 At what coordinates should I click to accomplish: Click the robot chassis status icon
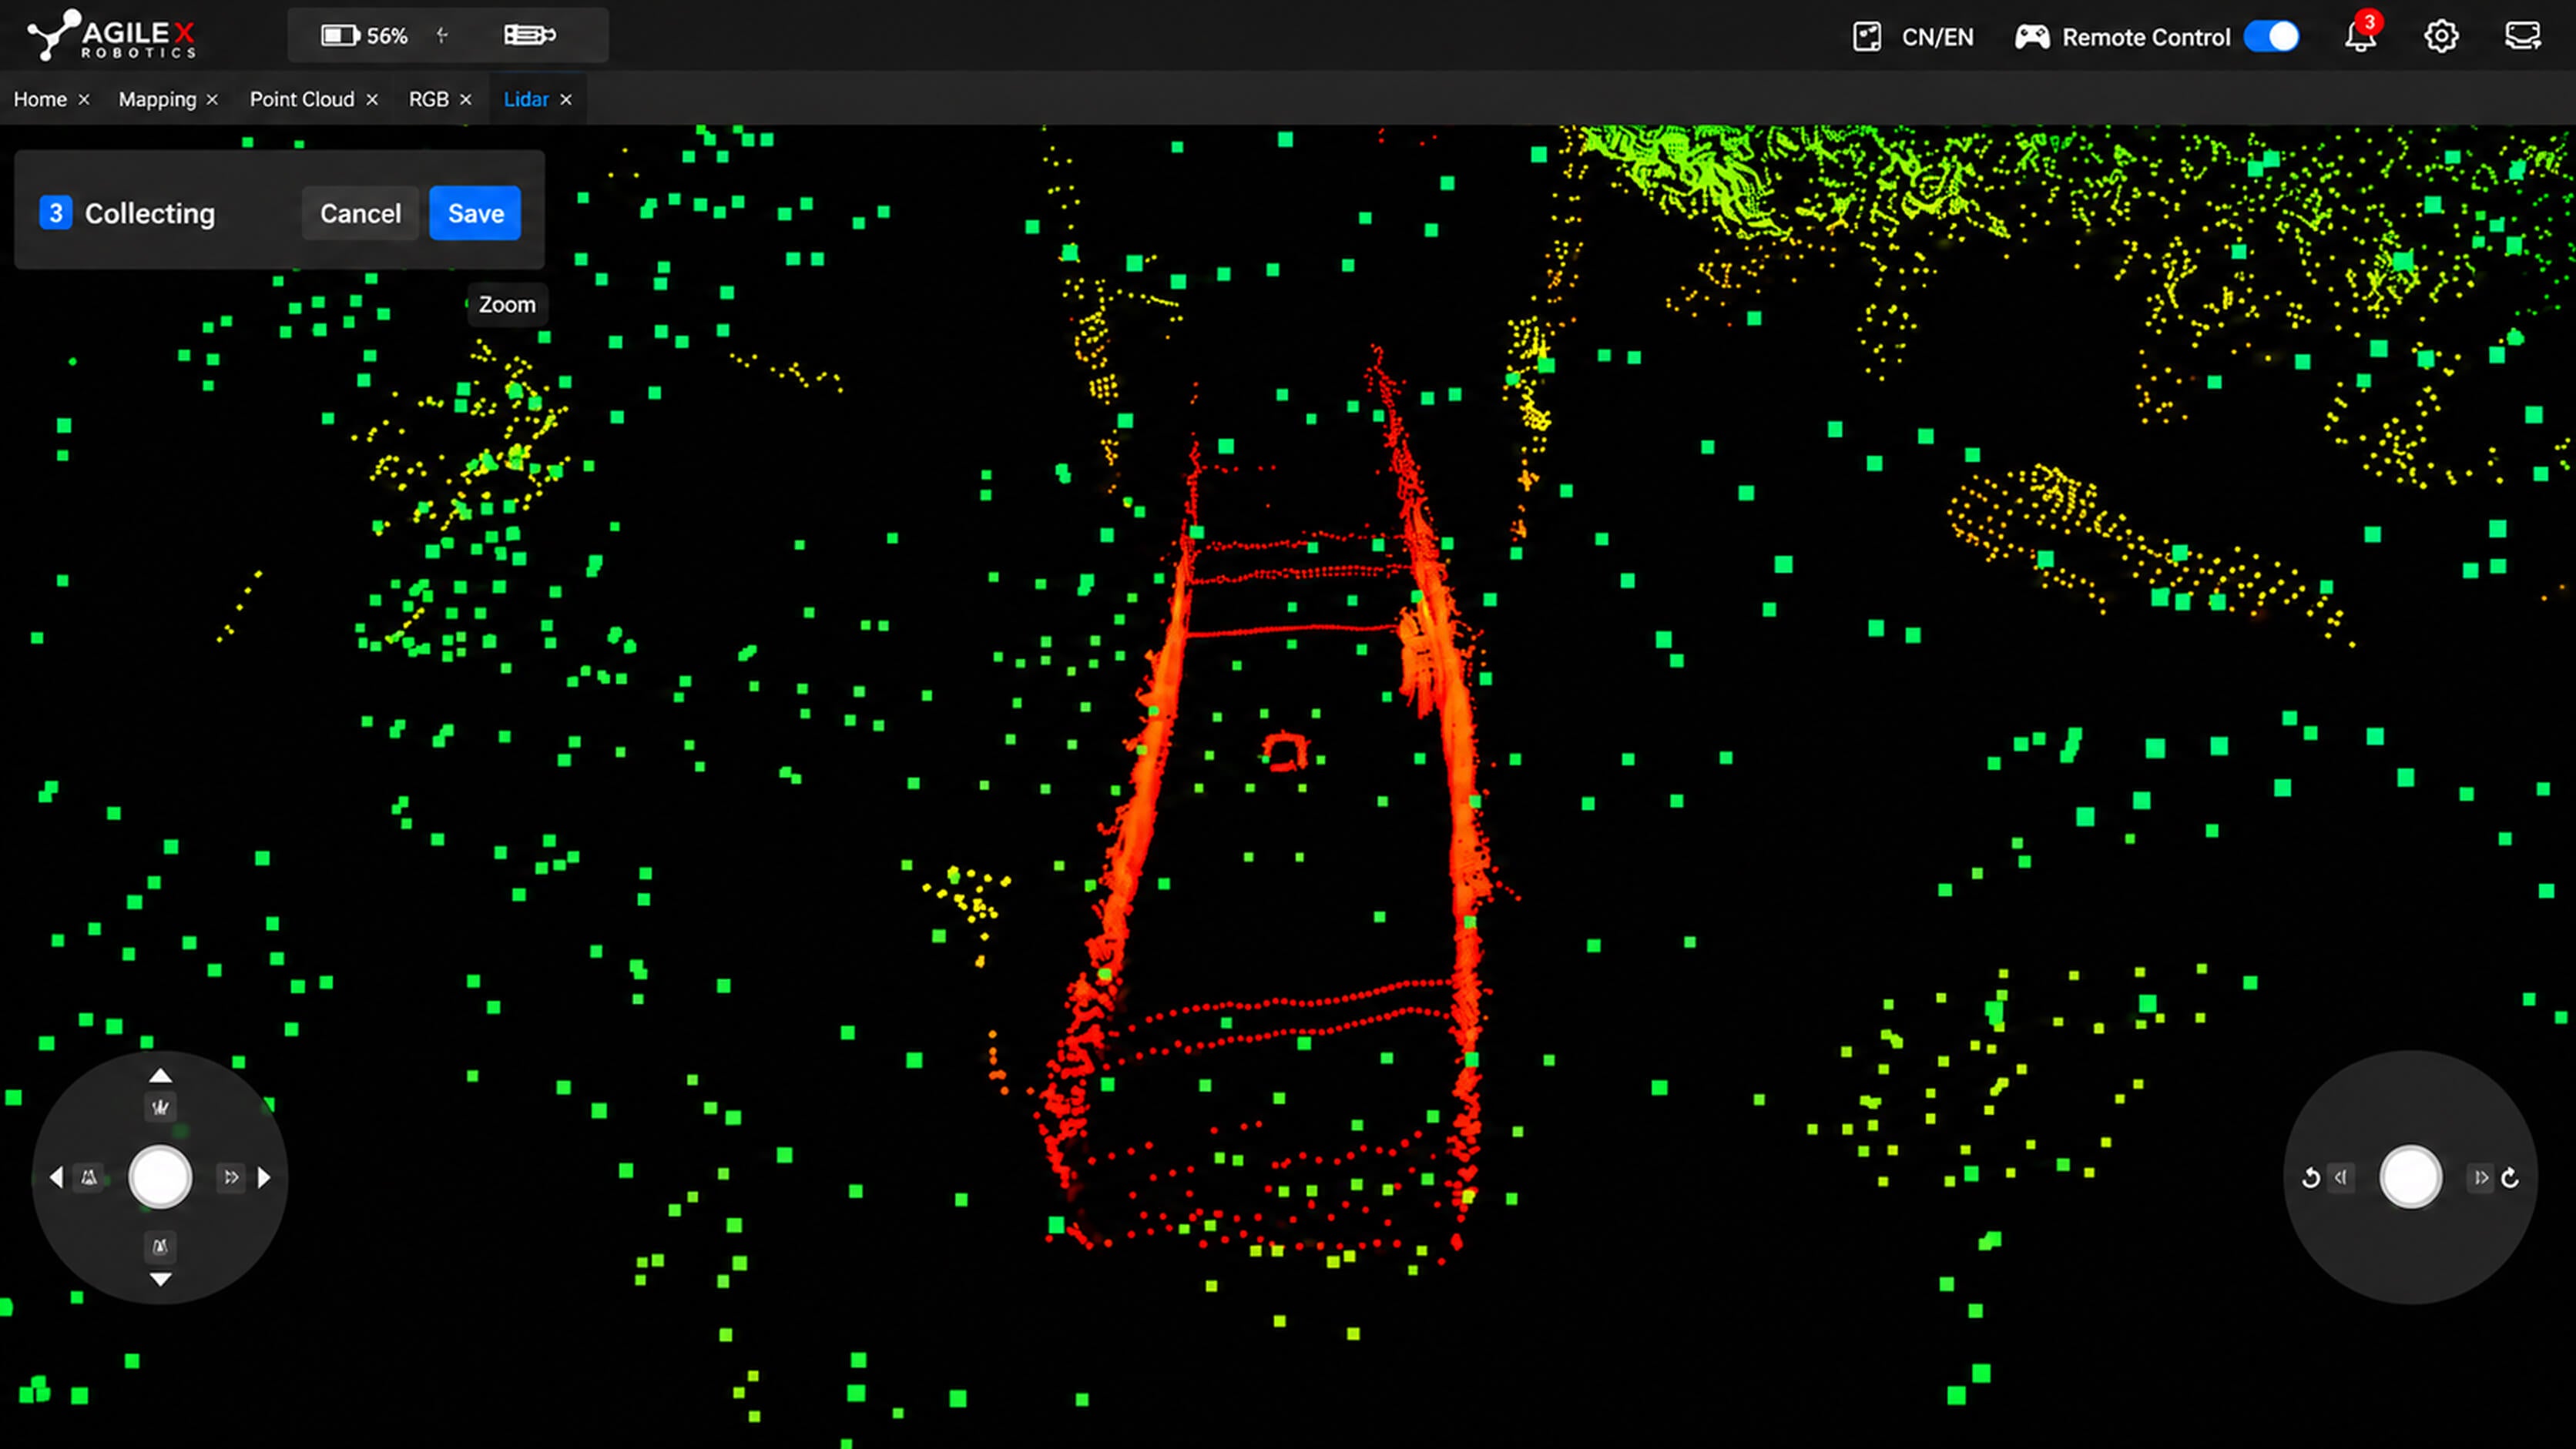[529, 36]
